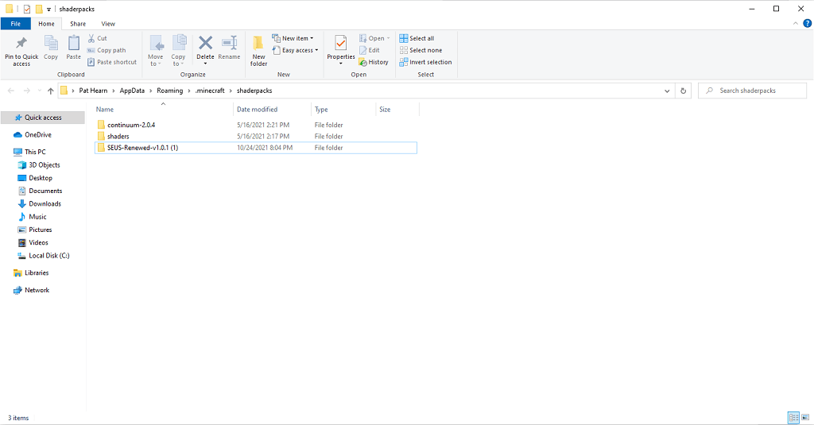814x425 pixels.
Task: Delete the selected folder
Action: click(205, 50)
